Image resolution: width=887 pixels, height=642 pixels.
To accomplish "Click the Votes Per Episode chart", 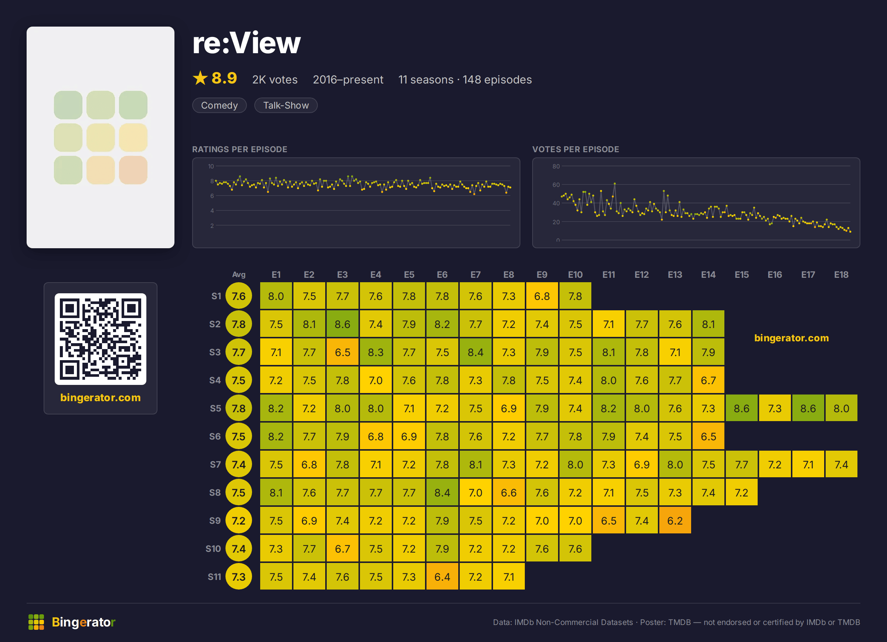I will [696, 202].
